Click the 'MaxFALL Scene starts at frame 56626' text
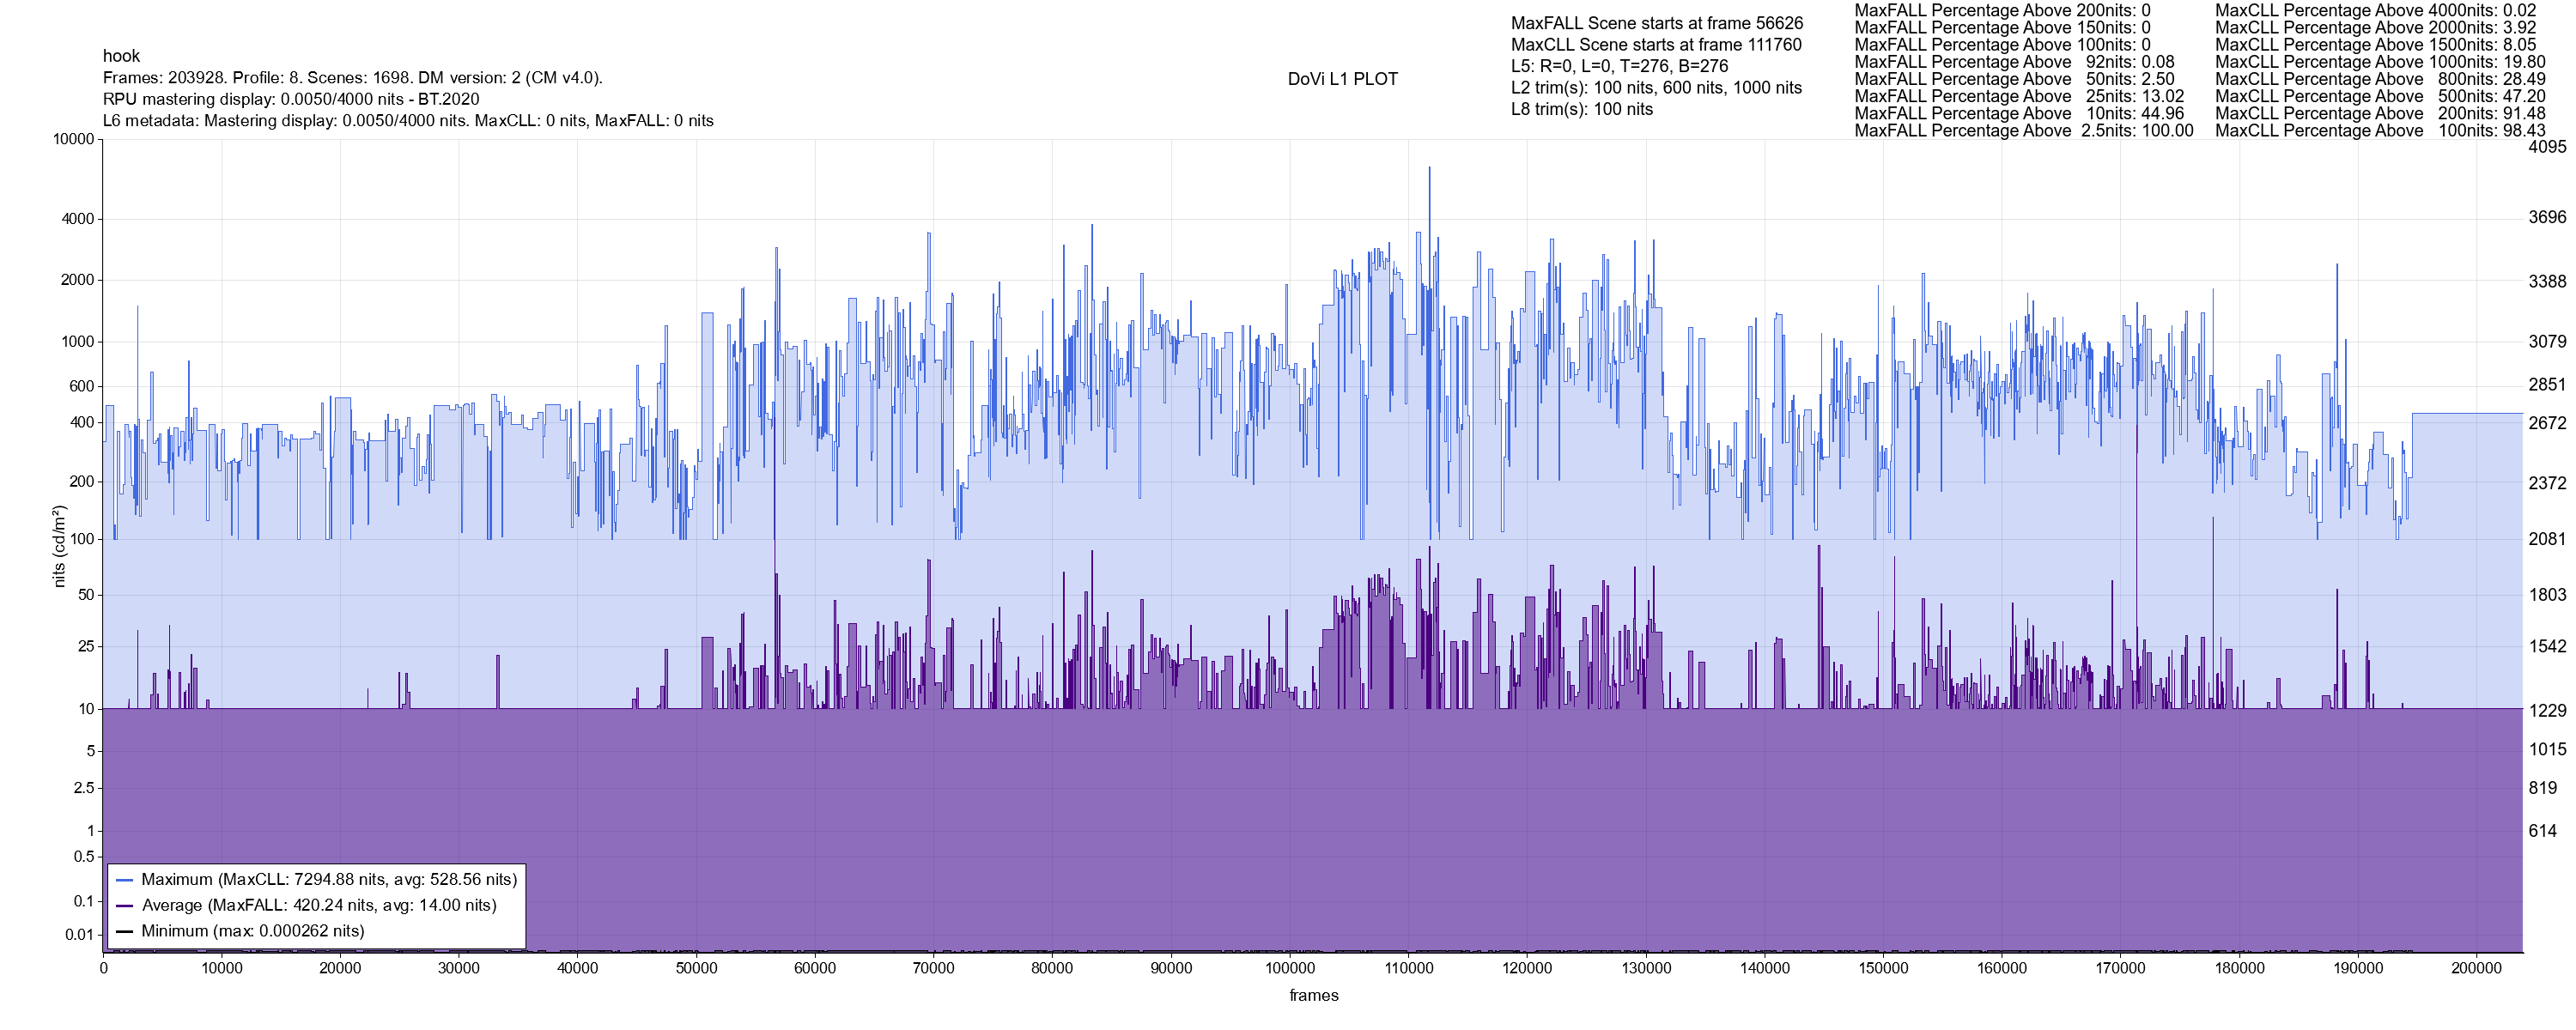The width and height of the screenshot is (2576, 1030). click(x=1656, y=23)
